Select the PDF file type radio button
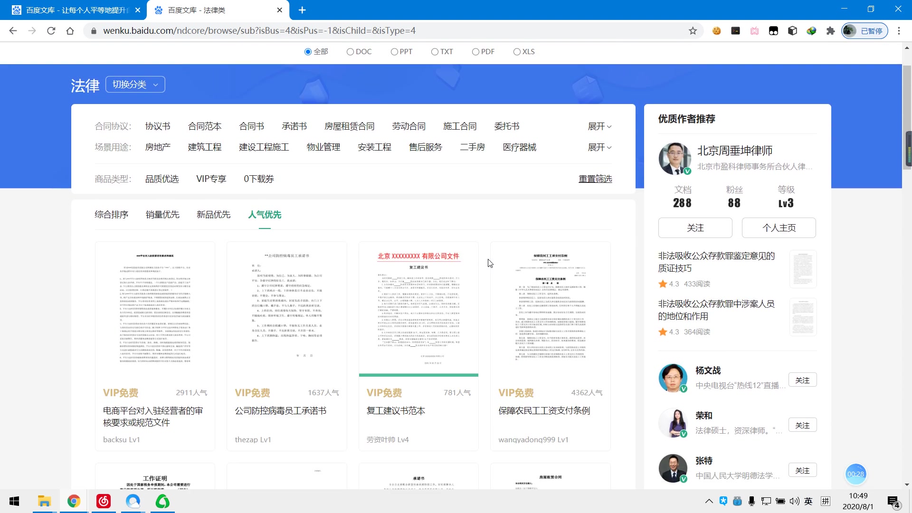This screenshot has height=513, width=912. pos(475,51)
